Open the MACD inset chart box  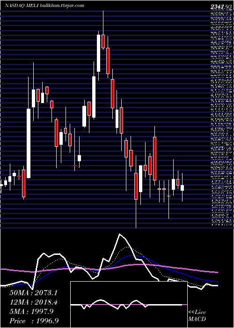pos(129,305)
